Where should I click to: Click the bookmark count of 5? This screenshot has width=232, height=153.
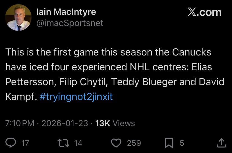point(182,143)
